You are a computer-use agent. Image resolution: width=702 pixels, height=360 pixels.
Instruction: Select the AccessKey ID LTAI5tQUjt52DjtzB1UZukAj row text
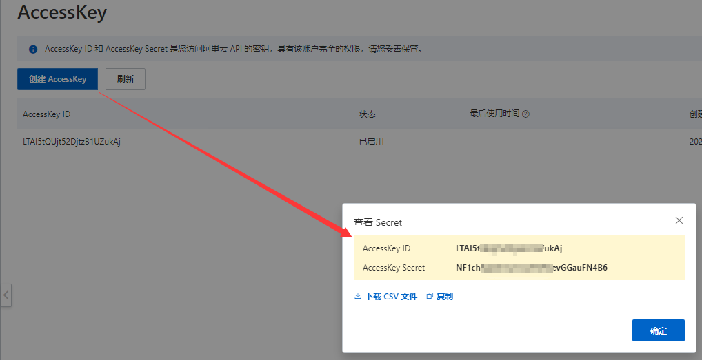[x=72, y=142]
